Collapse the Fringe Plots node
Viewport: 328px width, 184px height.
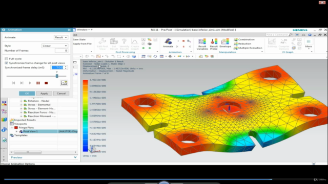point(12,128)
